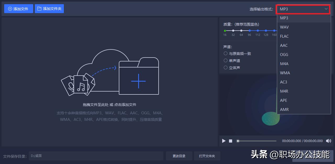The image size is (335, 164).
Task: Click the plus icon on 添加文件 button
Action: (10, 9)
